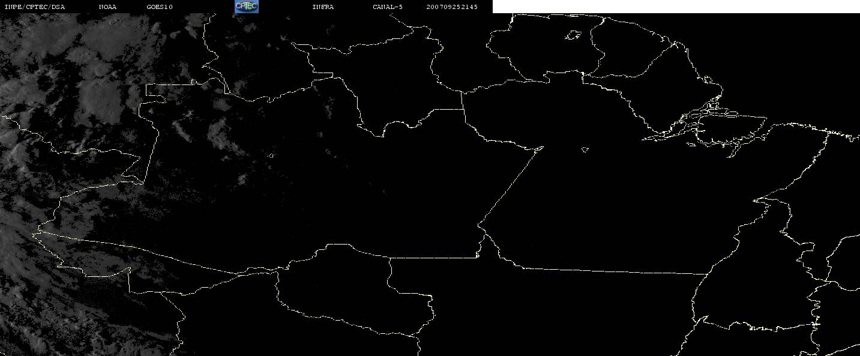This screenshot has width=860, height=356.
Task: Select the INFRA label in header
Action: click(x=323, y=7)
